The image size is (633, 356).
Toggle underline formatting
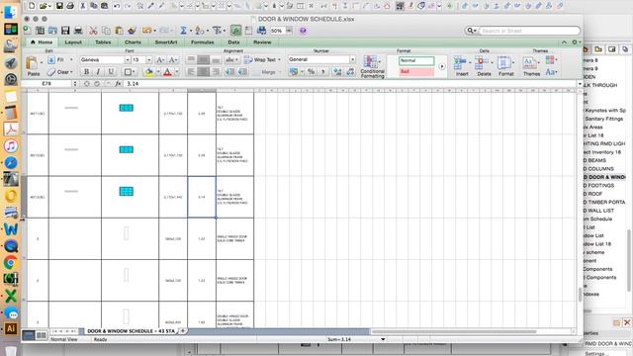tap(111, 72)
